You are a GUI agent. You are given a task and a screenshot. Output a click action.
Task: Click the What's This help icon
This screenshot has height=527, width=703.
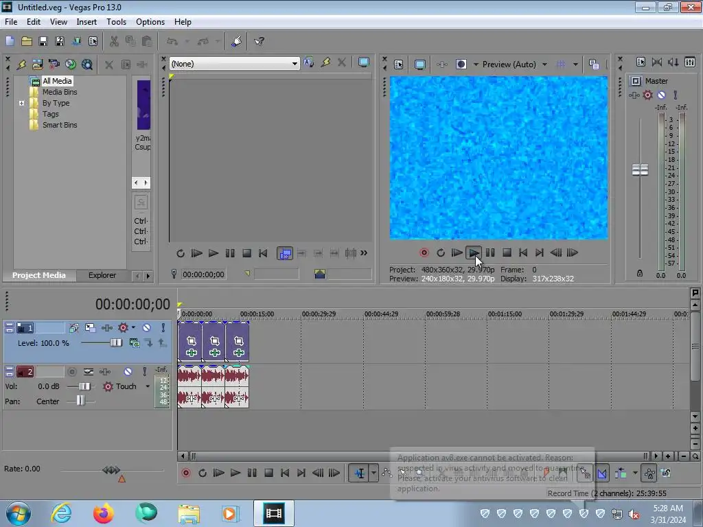pyautogui.click(x=259, y=41)
